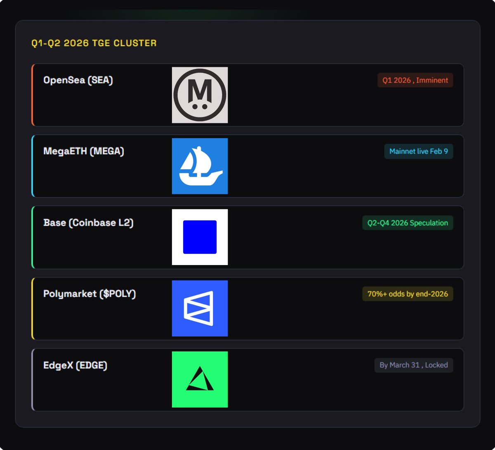Click the green triangle logo in the EdgeX row
The height and width of the screenshot is (450, 495).
coord(200,379)
